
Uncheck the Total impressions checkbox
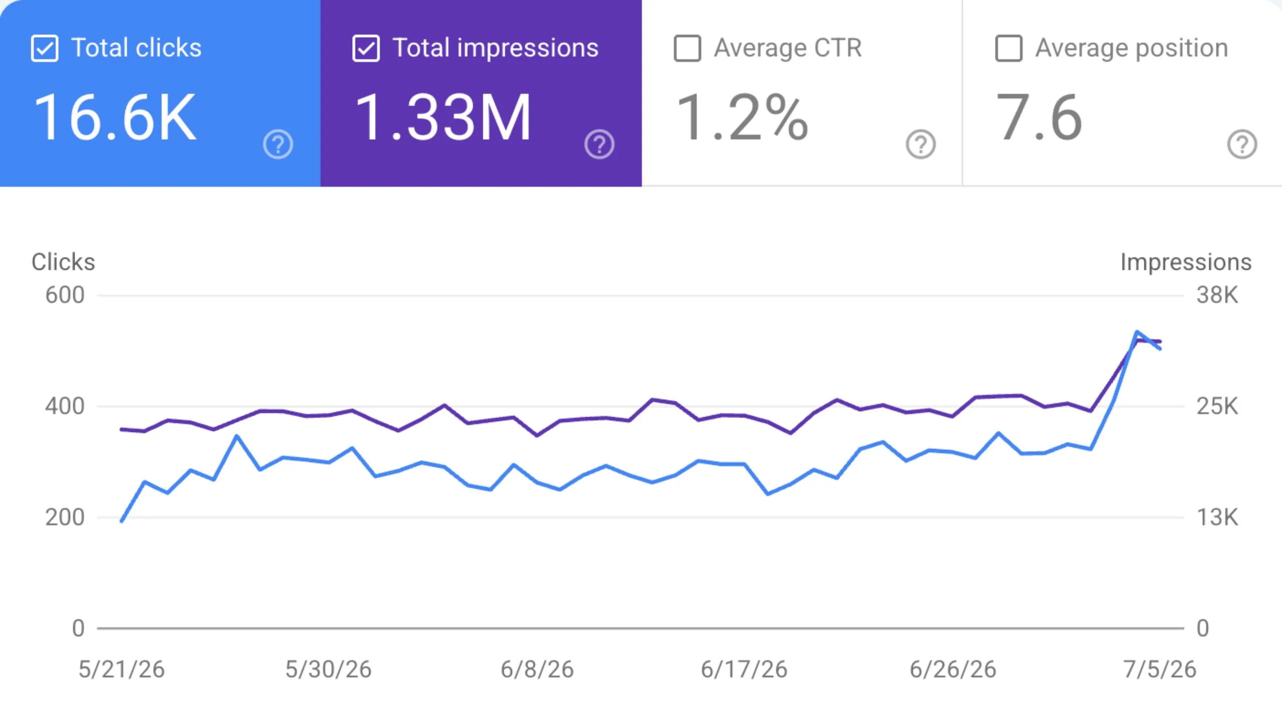tap(366, 48)
